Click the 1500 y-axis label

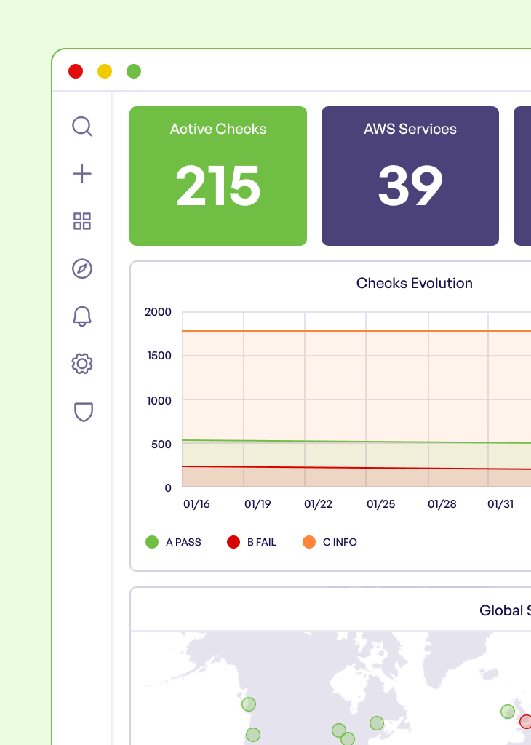coord(159,356)
